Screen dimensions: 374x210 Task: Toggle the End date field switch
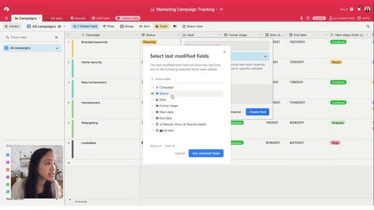point(153,118)
